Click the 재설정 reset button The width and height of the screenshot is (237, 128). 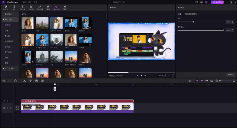click(x=230, y=75)
